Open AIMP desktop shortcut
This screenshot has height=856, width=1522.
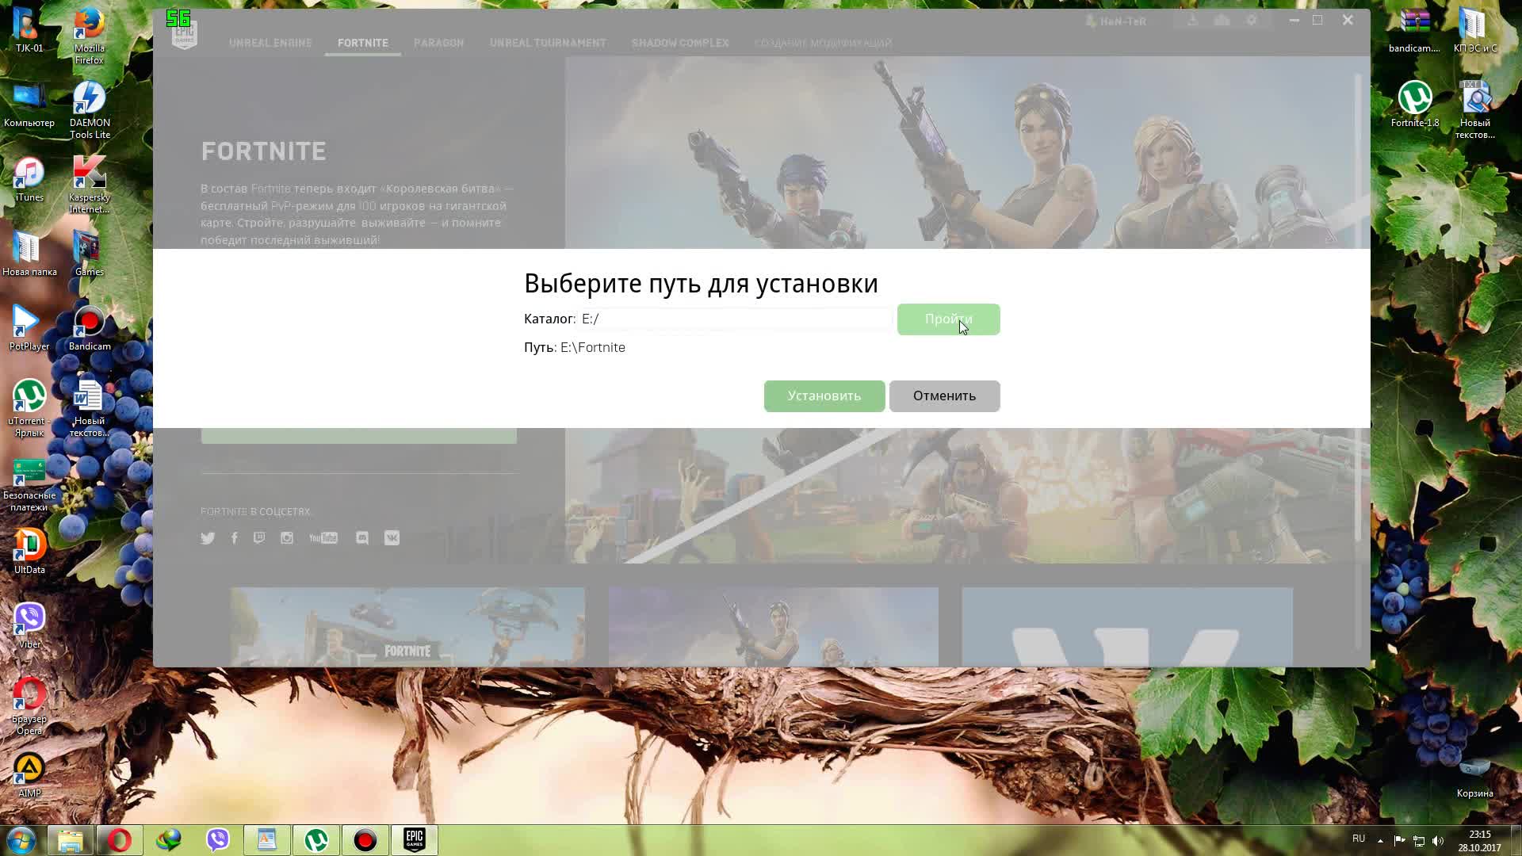pyautogui.click(x=29, y=775)
